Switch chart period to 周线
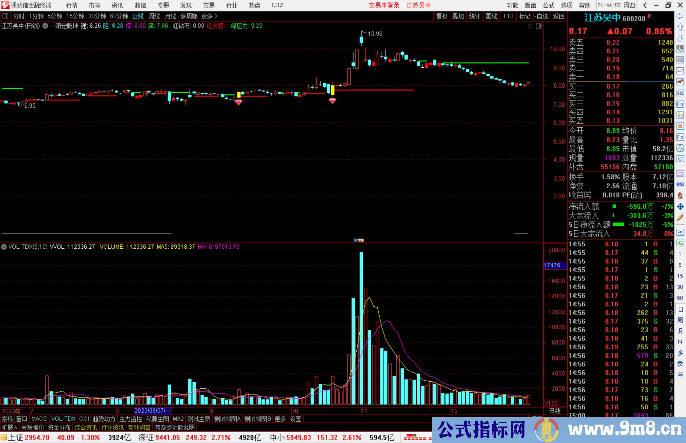The height and width of the screenshot is (443, 686). (x=154, y=16)
